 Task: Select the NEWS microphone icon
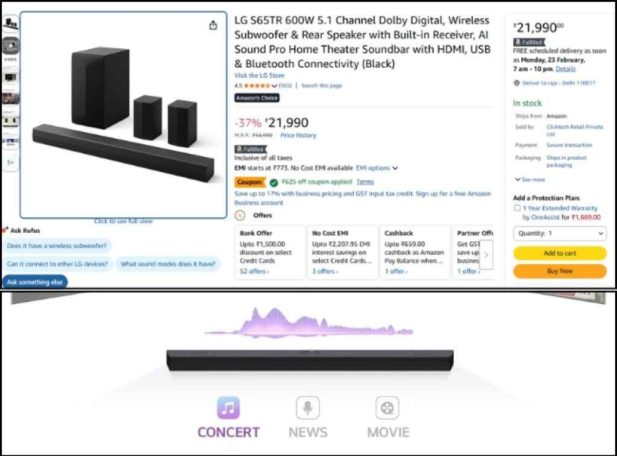307,409
